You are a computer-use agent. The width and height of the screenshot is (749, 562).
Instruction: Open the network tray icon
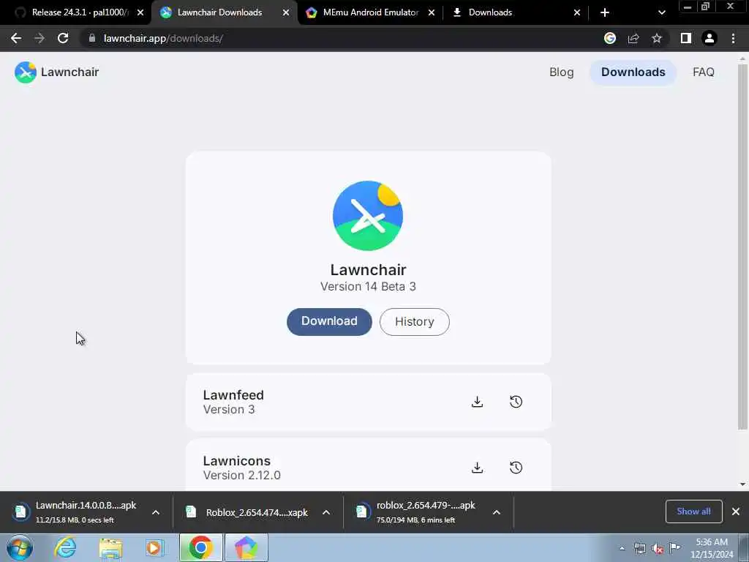pyautogui.click(x=639, y=549)
